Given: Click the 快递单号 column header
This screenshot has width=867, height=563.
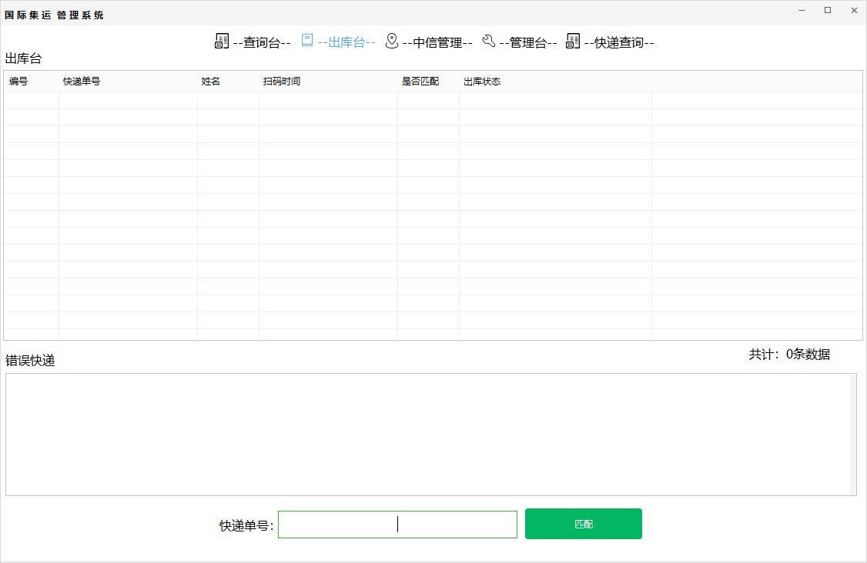Looking at the screenshot, I should (x=128, y=82).
